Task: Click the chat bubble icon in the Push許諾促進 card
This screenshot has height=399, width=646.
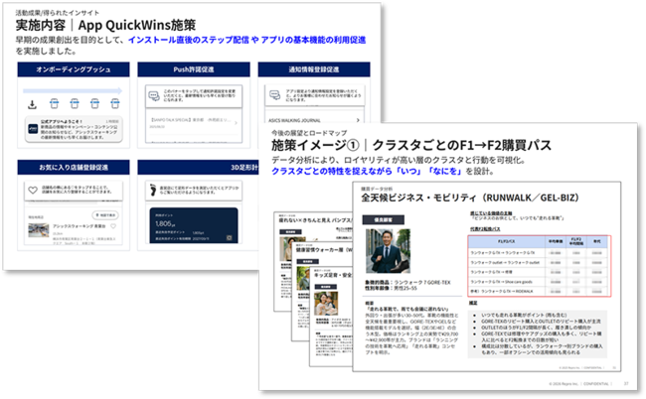Action: 154,96
